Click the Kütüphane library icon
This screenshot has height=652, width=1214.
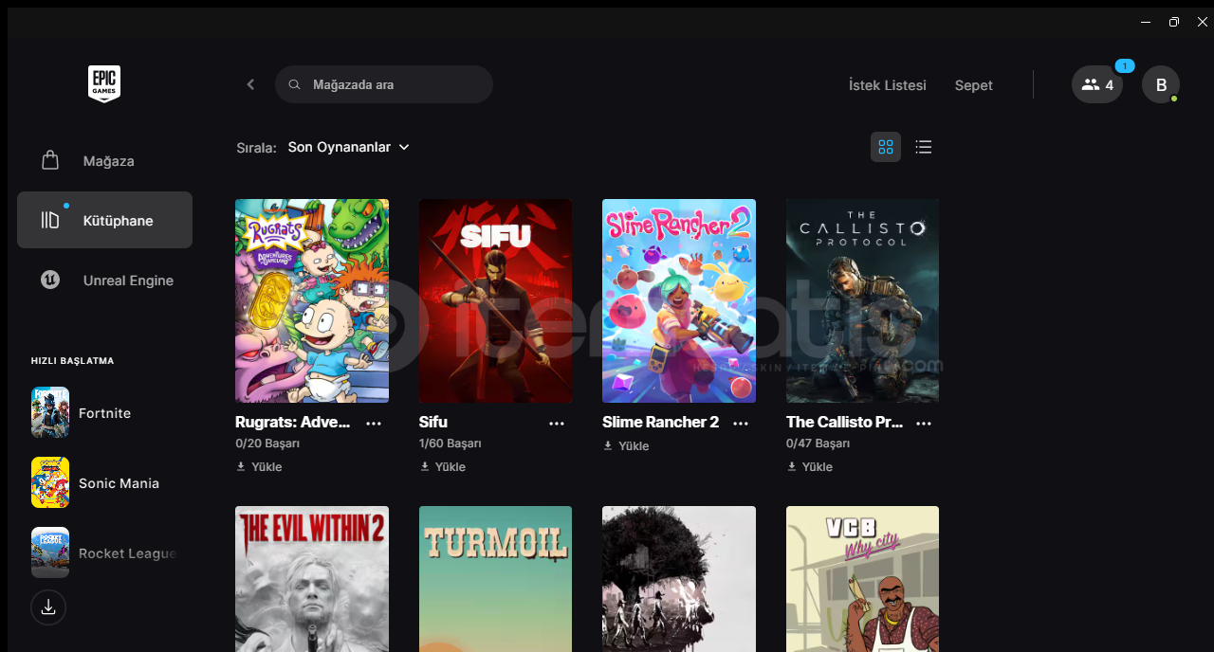[50, 220]
